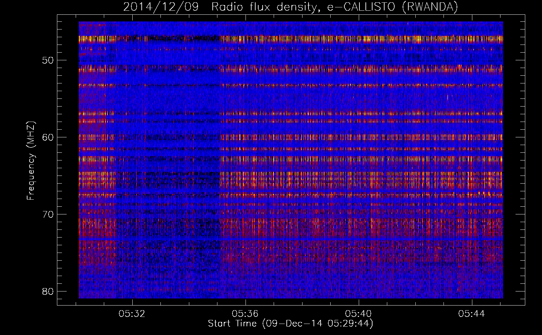
Task: Click the 70 frequency tick label
Action: [x=48, y=214]
